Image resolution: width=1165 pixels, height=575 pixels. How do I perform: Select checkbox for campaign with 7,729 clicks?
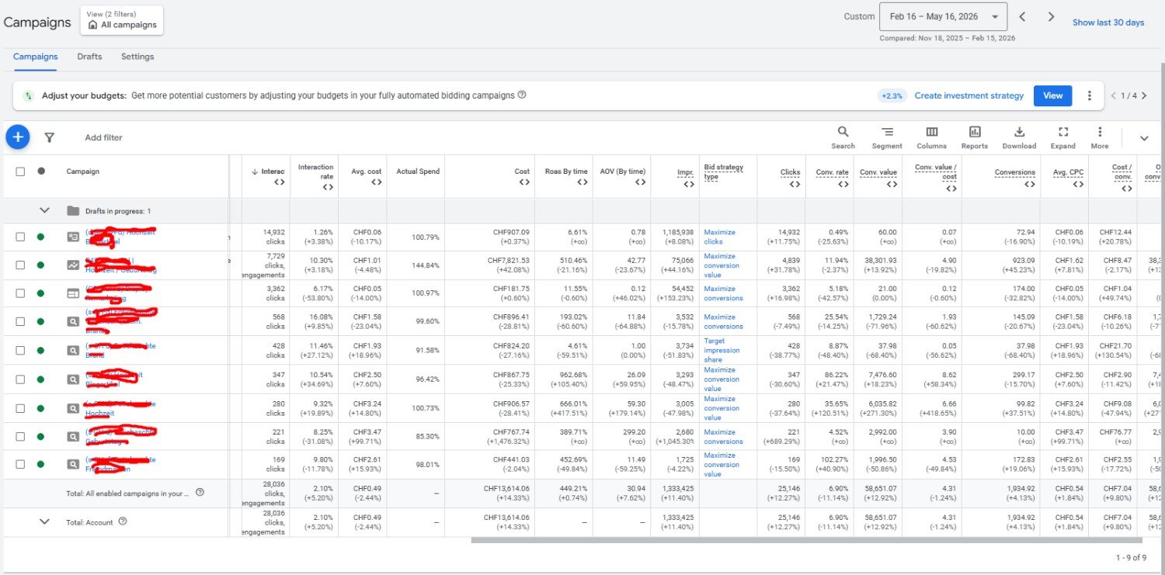point(21,265)
